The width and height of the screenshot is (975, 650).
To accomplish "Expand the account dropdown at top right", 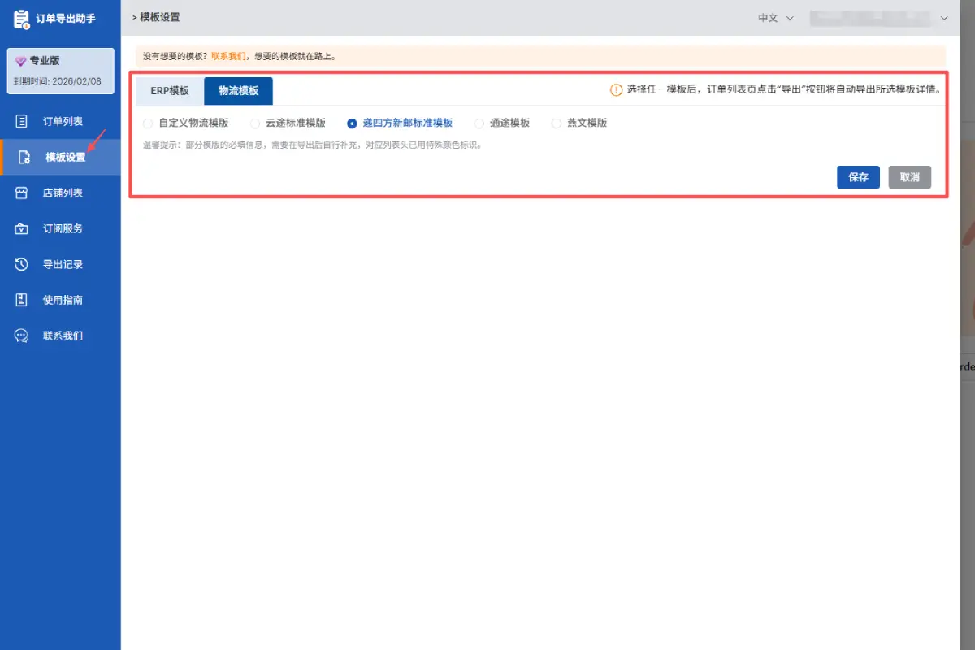I will [x=943, y=18].
